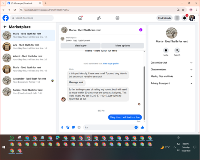Image resolution: width=200 pixels, height=160 pixels.
Task: Show hidden system tray icons
Action: (x=174, y=147)
